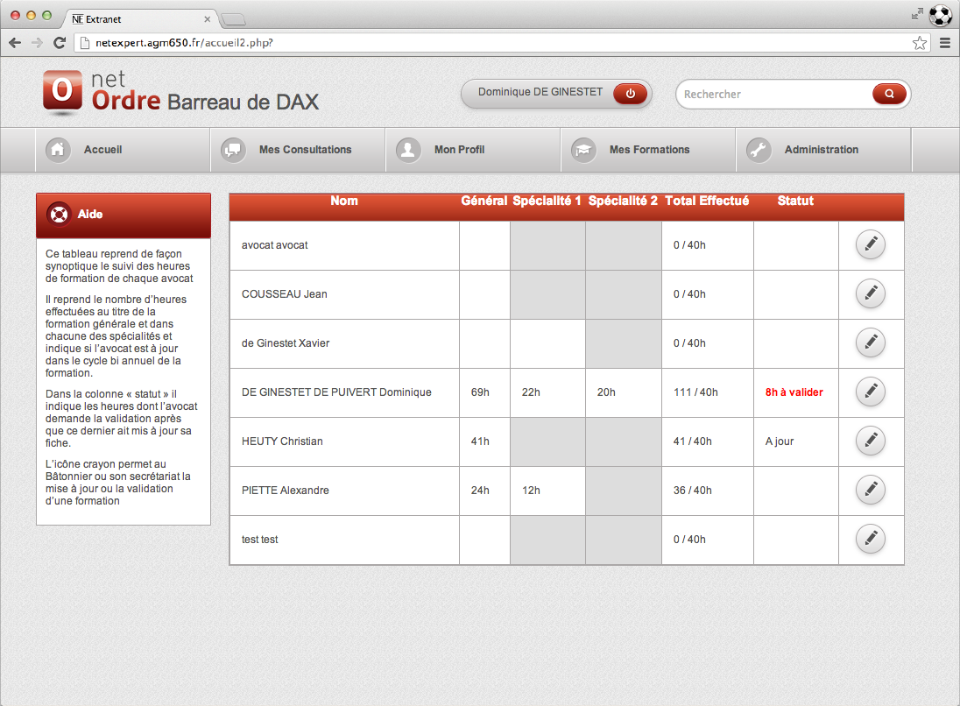Click the pencil icon for avocat avocat
Screen dimensions: 960x706
click(870, 245)
